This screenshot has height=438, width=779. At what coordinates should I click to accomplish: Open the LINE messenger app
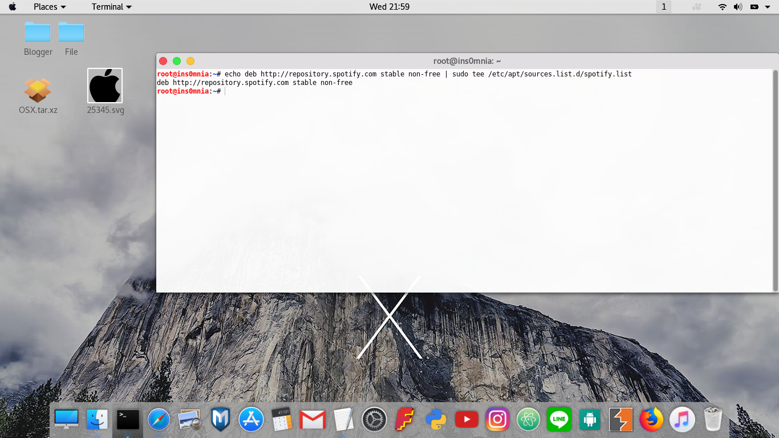pos(559,419)
